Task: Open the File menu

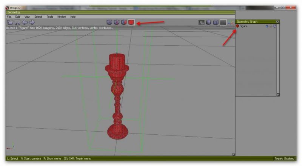Action: pyautogui.click(x=9, y=17)
